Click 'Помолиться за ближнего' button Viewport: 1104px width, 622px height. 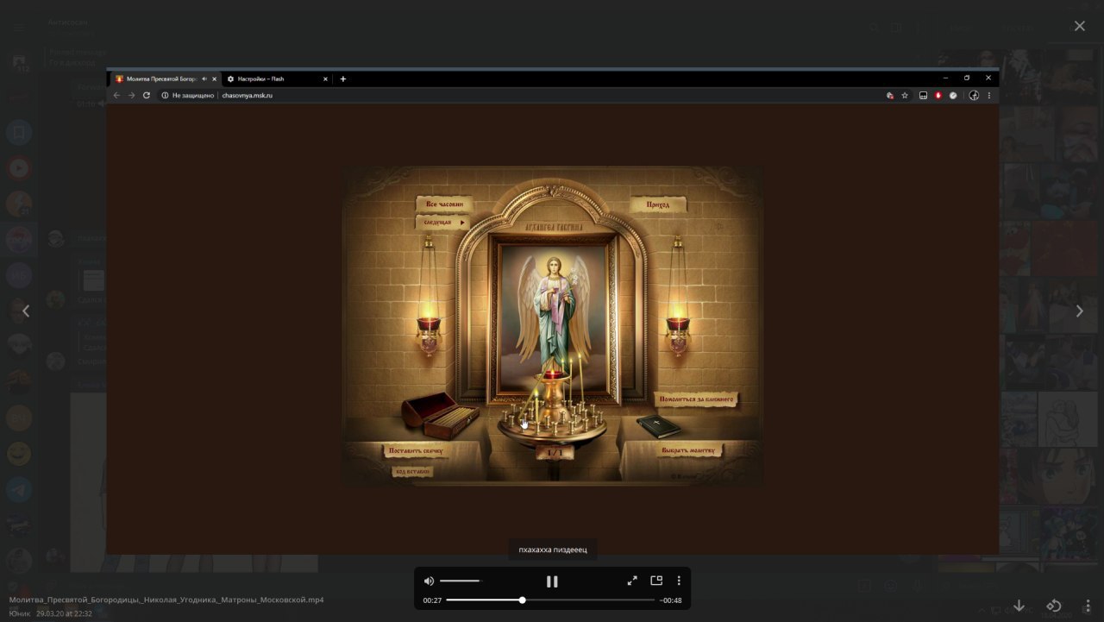pyautogui.click(x=697, y=400)
